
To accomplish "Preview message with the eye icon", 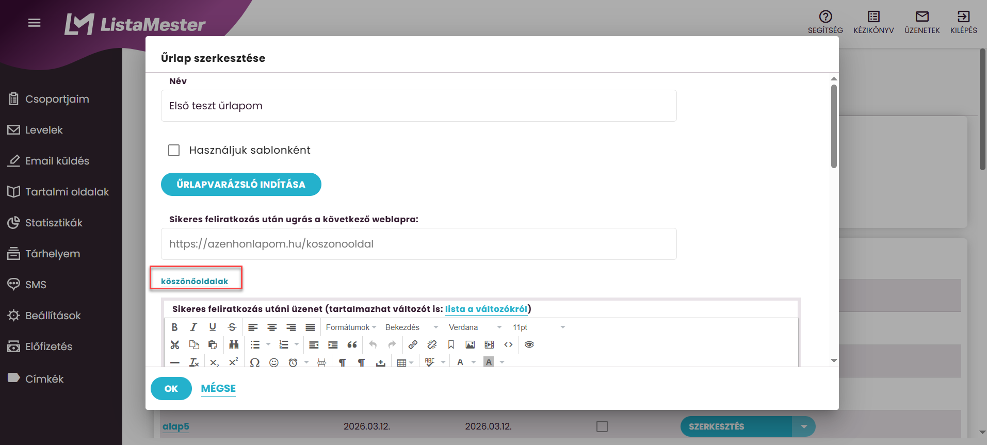I will click(x=529, y=345).
